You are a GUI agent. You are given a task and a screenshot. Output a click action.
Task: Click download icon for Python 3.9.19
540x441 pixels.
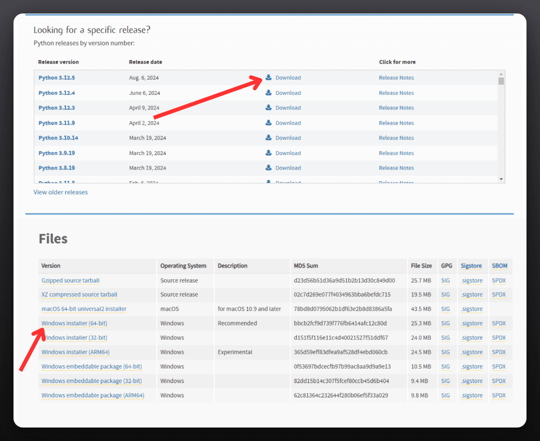tap(269, 153)
